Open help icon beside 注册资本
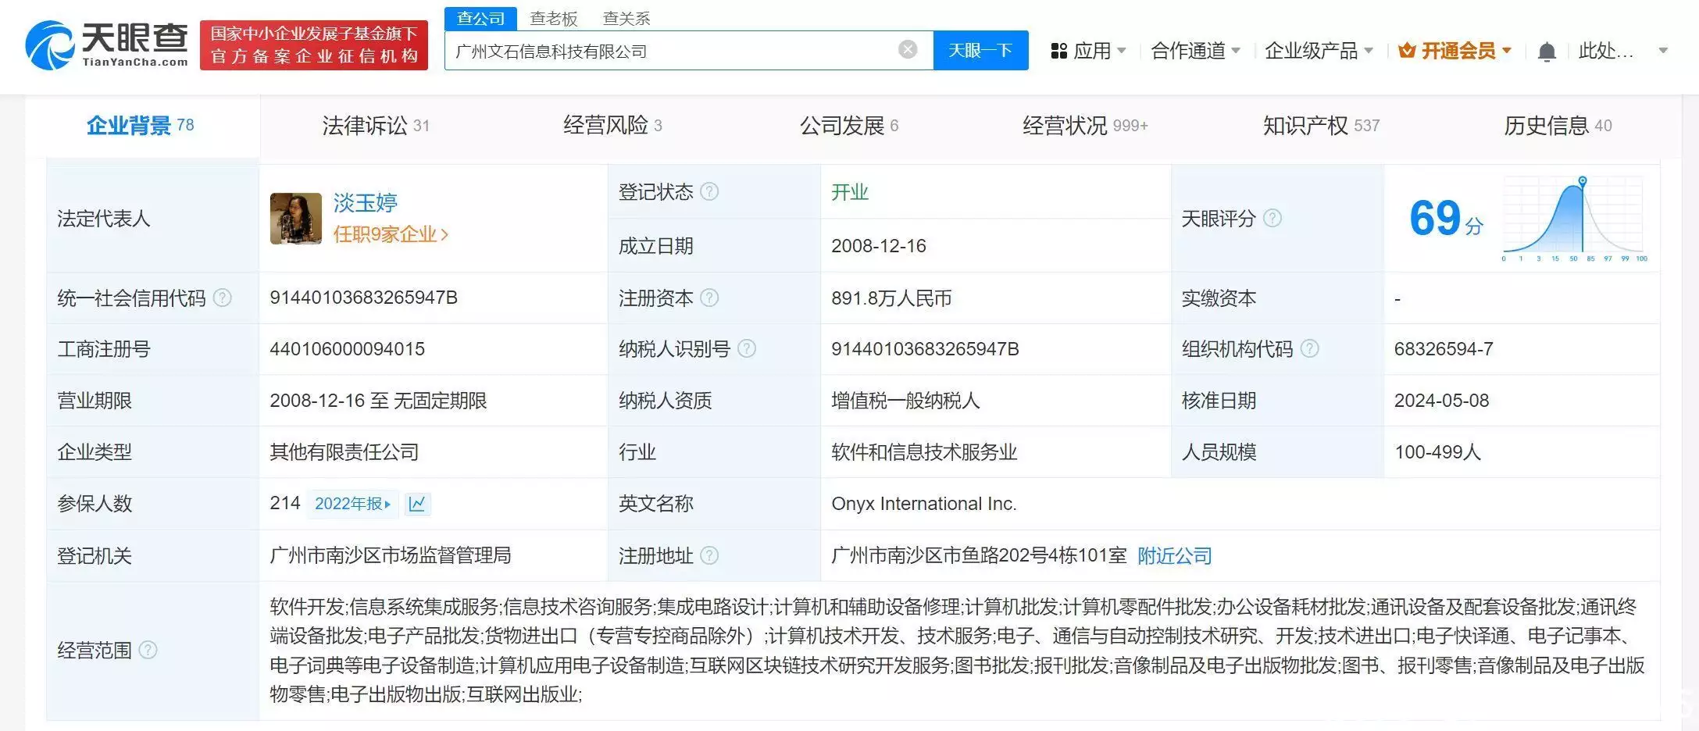The image size is (1699, 731). (709, 298)
